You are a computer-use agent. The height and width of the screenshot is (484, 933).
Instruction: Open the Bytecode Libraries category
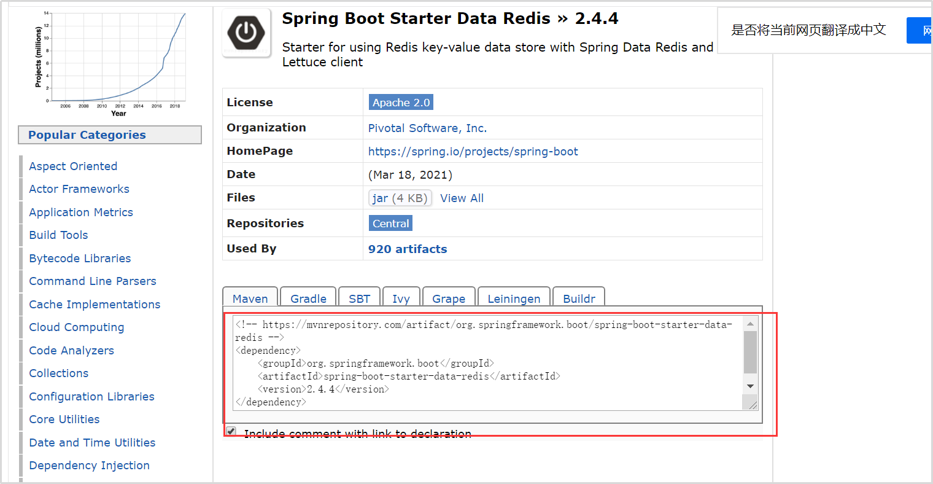(80, 258)
